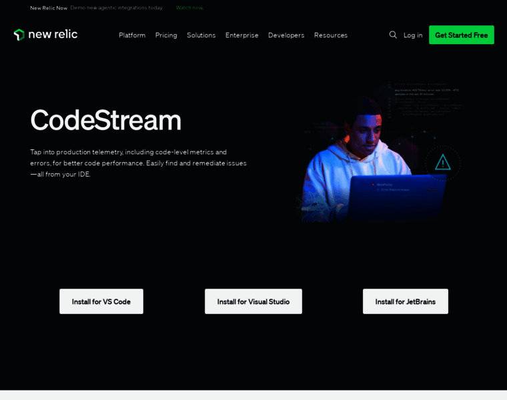The width and height of the screenshot is (507, 400).
Task: Click the text 'Demo new agentic integrations today.'
Action: pos(117,8)
